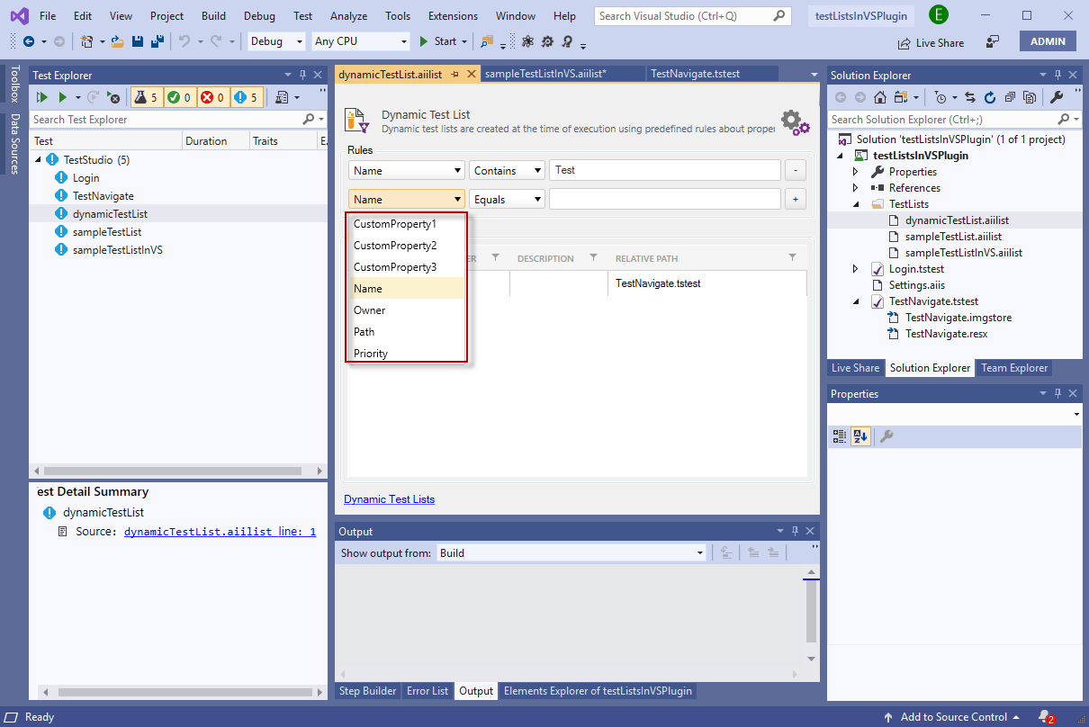
Task: Open the Solution Explorer properties wrench icon
Action: (x=1057, y=97)
